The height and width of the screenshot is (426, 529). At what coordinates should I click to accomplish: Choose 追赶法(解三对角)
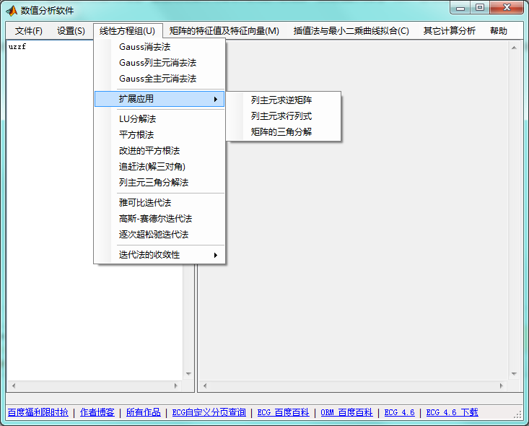(x=159, y=166)
